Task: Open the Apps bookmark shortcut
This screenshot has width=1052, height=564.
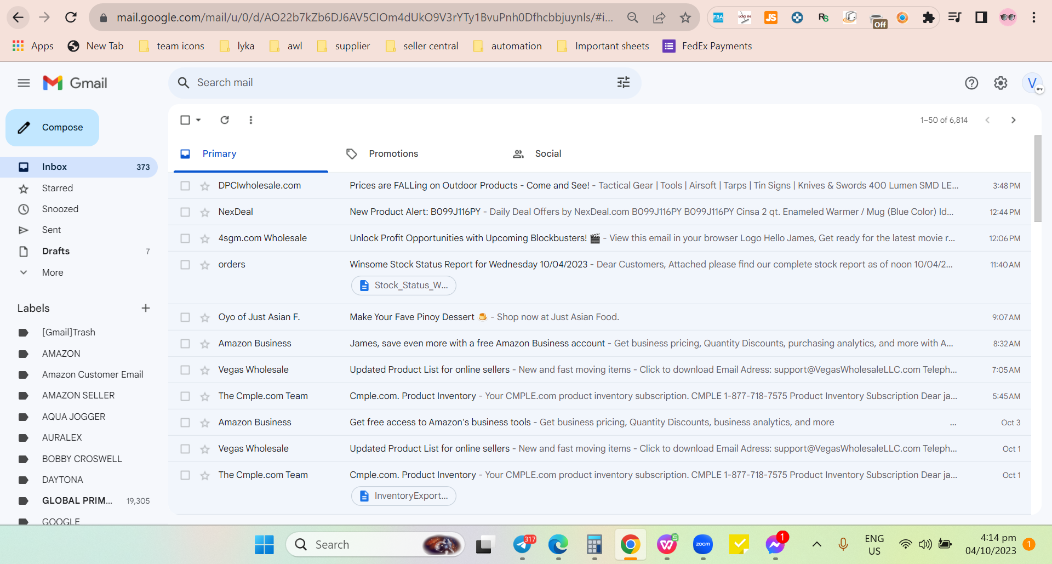Action: tap(33, 46)
